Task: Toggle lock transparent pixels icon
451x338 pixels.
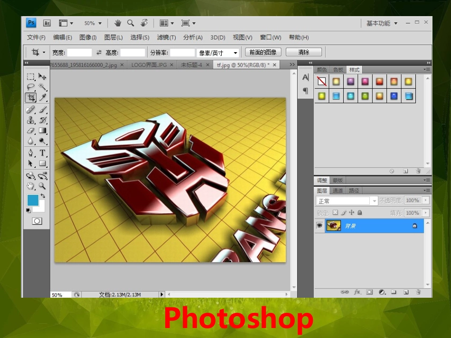Action: click(335, 213)
